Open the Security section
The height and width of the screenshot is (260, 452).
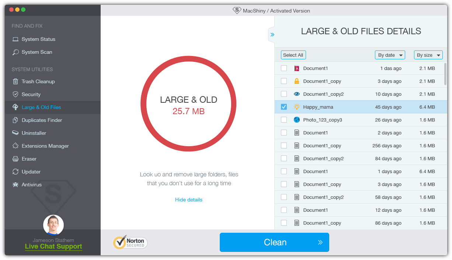coord(53,94)
